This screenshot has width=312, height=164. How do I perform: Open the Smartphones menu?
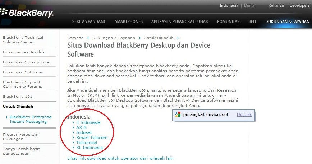click(x=129, y=21)
